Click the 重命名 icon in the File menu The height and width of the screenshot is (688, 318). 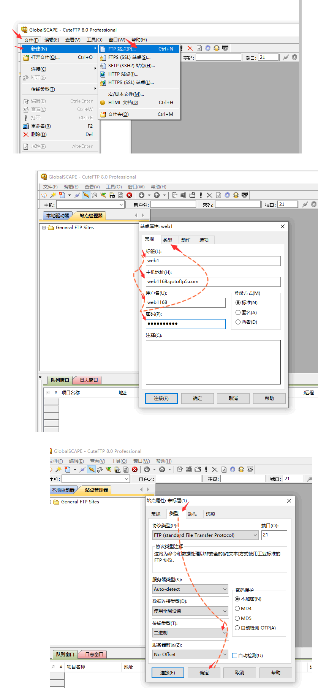point(26,126)
